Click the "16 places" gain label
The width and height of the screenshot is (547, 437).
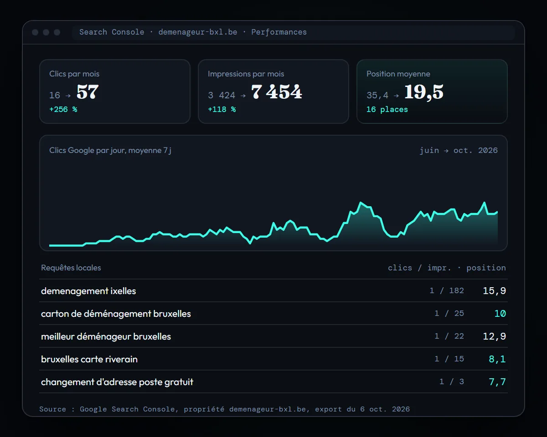click(387, 109)
